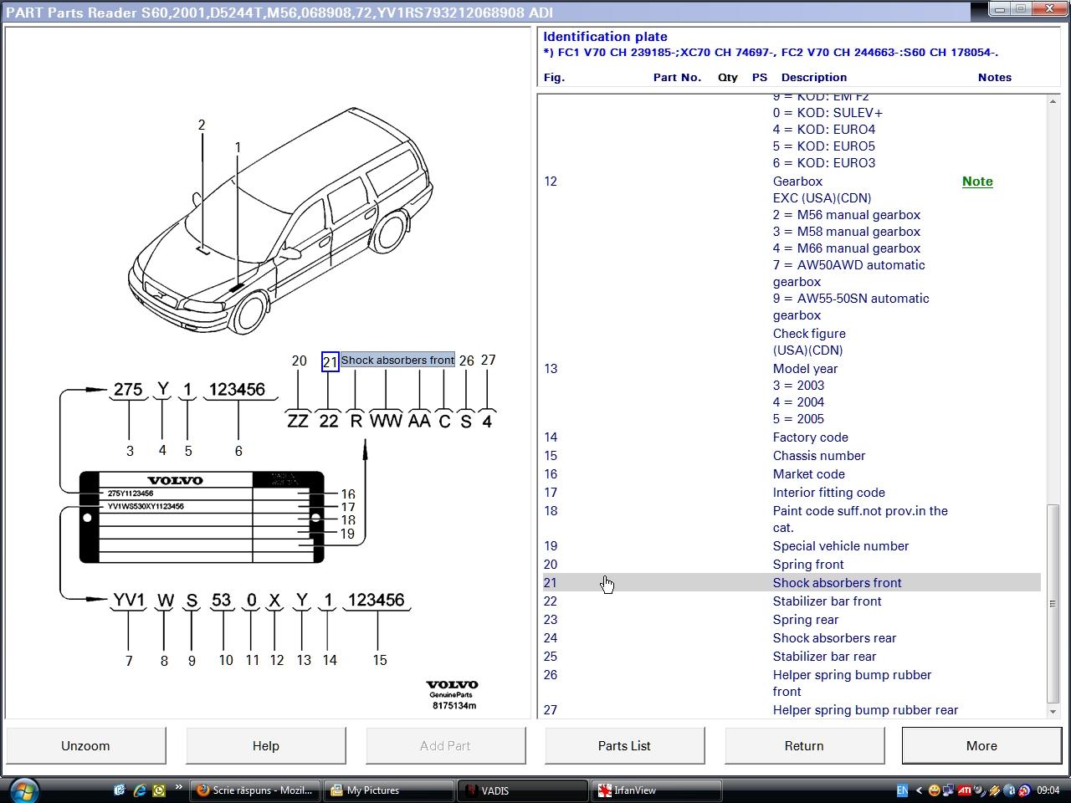
Task: Click the Unzoom button
Action: tap(85, 745)
